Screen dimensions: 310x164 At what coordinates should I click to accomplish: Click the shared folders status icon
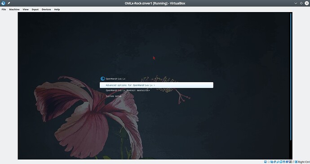point(281,162)
